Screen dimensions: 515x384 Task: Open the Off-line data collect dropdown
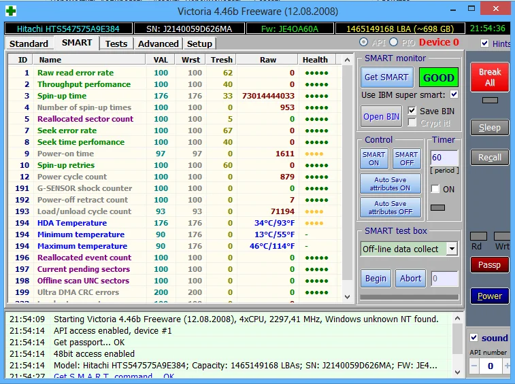tap(452, 249)
